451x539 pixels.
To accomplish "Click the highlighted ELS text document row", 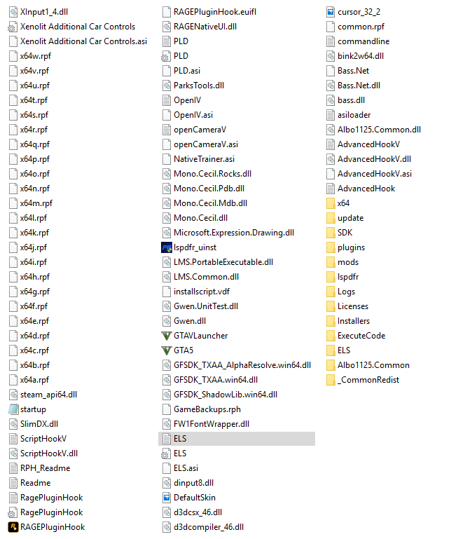I will tap(237, 439).
